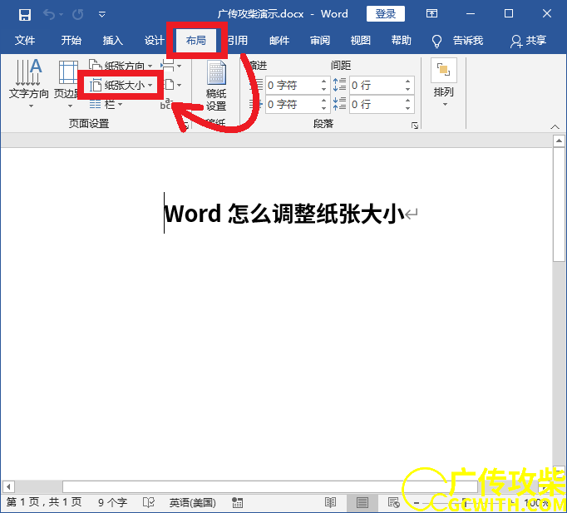567x513 pixels.
Task: Click 页面设置 group label
Action: [89, 124]
